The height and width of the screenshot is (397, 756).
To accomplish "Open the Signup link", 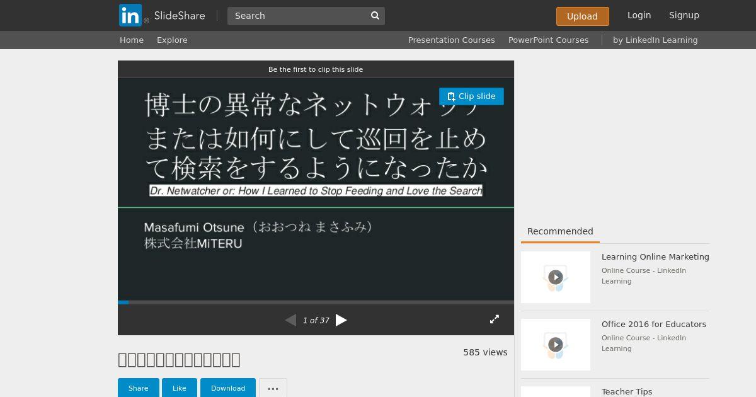I will click(684, 15).
